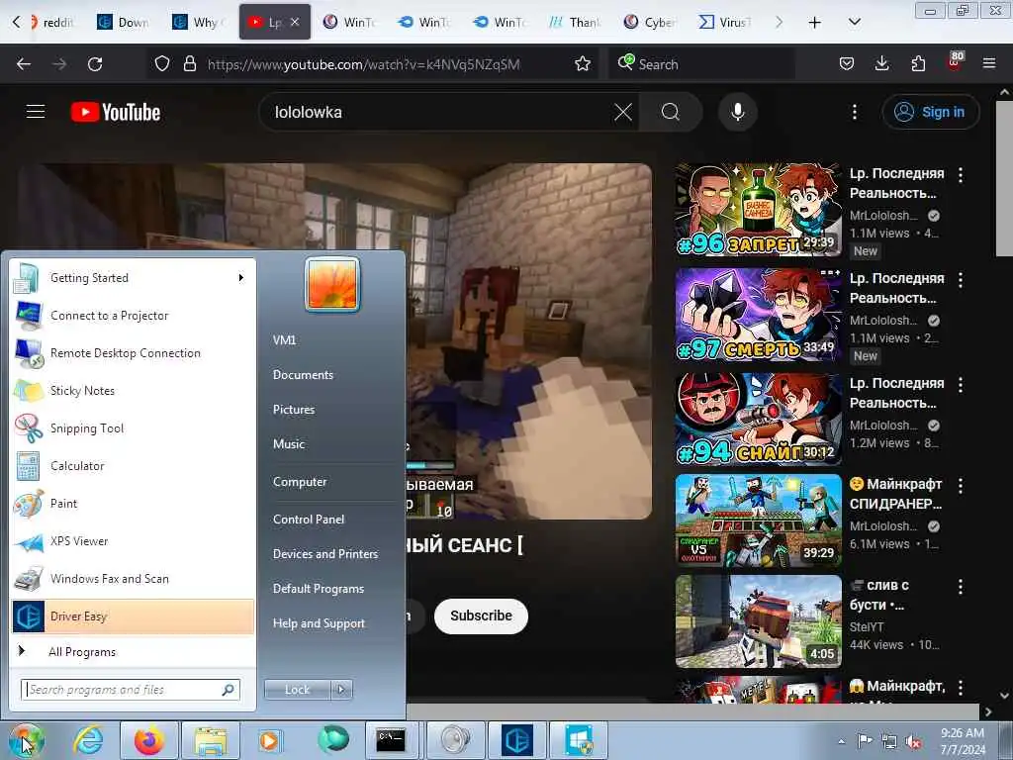Open the #96 ЗАПРЕТ video thumbnail
Image resolution: width=1013 pixels, height=760 pixels.
click(759, 209)
